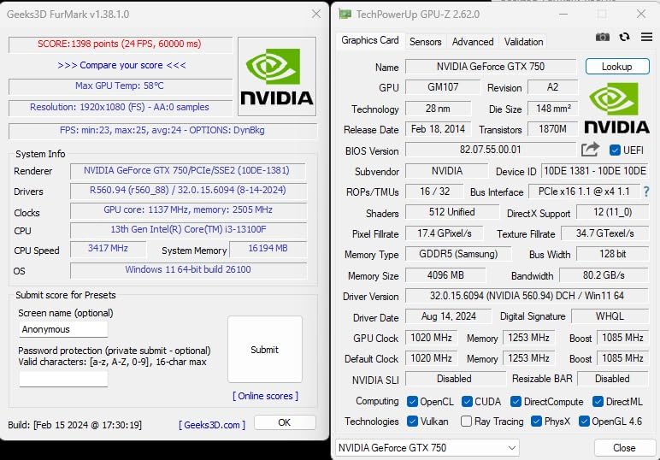The image size is (660, 460).
Task: Click the BIOS export share icon
Action: pos(590,150)
